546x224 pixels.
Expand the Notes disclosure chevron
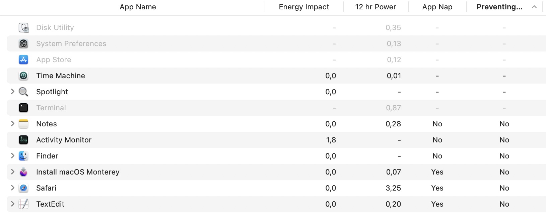[12, 123]
